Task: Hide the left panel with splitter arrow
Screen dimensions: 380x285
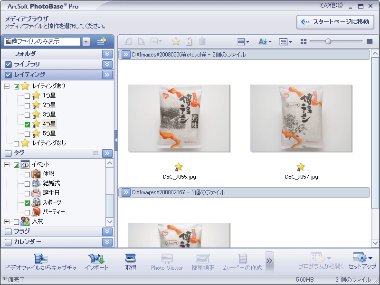Action: [116, 140]
